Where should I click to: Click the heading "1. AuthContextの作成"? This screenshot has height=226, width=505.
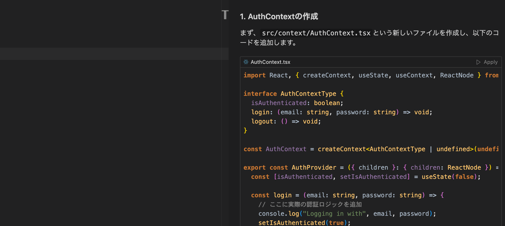[279, 16]
